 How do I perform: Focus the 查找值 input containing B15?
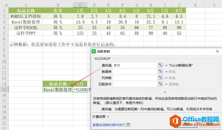tap(135, 65)
